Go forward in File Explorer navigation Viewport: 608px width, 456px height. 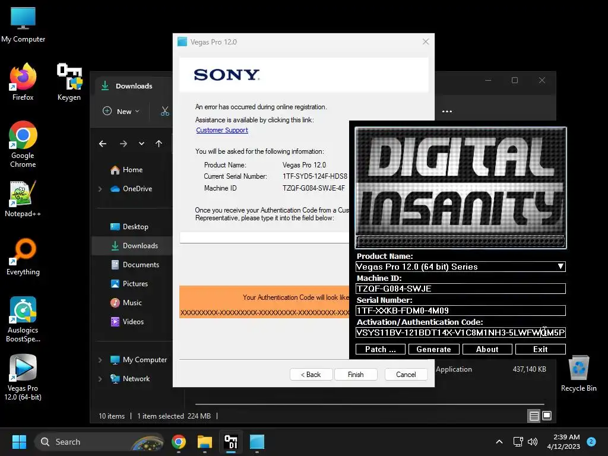click(x=123, y=144)
